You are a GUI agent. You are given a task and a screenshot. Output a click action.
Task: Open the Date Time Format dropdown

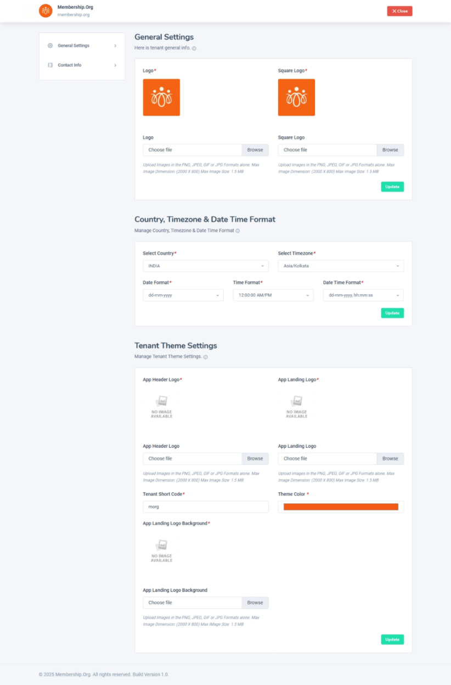click(x=363, y=295)
